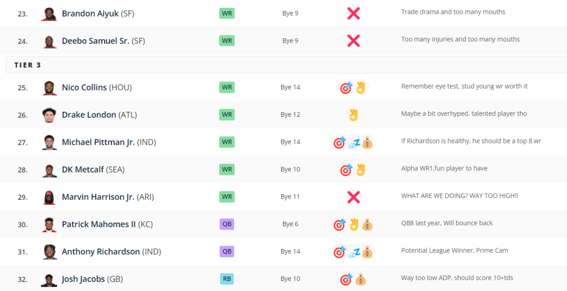
Task: Click Drake London's player avatar
Action: click(49, 115)
